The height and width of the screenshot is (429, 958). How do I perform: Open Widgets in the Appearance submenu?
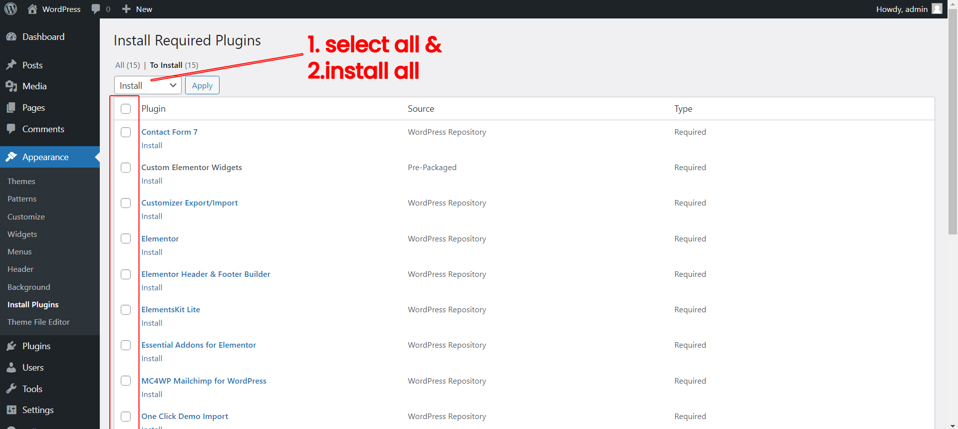22,234
